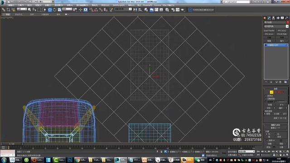Select preview selection Off radio button
Screen dimensions: 290x163
[265, 114]
